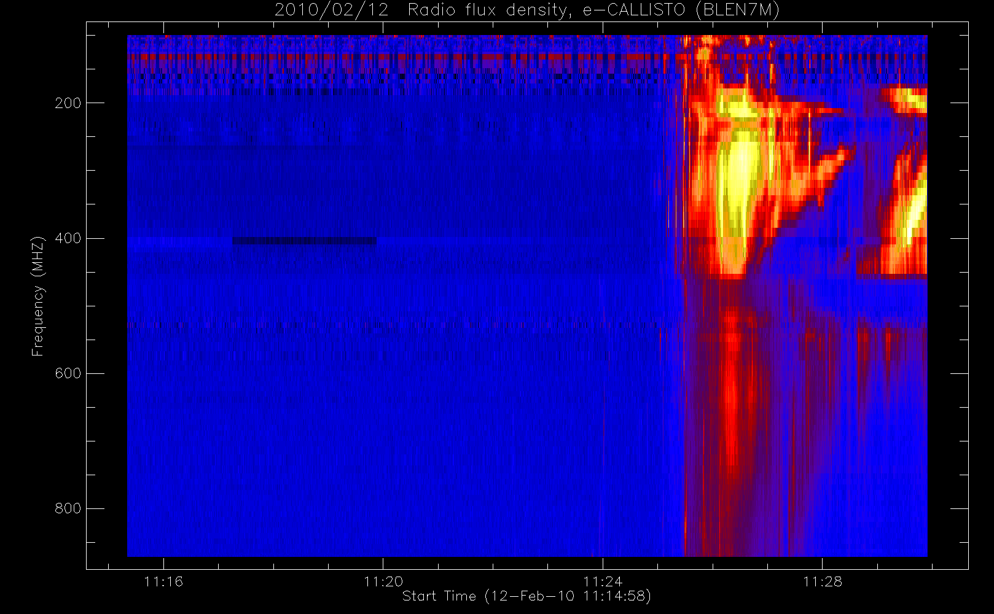
Task: Click the 400 frequency tick label
Action: tap(68, 238)
